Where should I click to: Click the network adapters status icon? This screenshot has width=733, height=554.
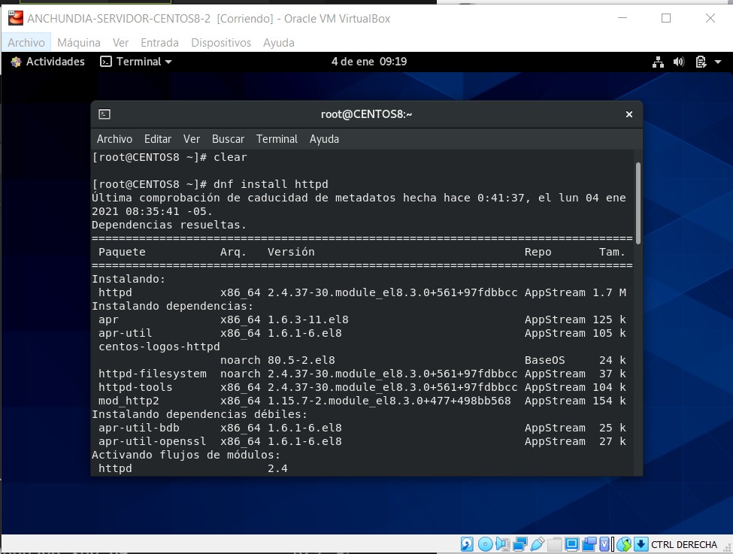519,543
